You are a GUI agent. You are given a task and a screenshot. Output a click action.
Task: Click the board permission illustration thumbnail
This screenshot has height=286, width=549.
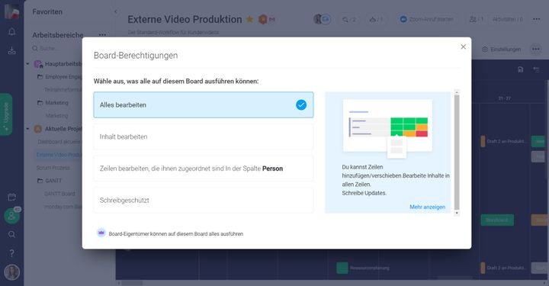[387, 128]
